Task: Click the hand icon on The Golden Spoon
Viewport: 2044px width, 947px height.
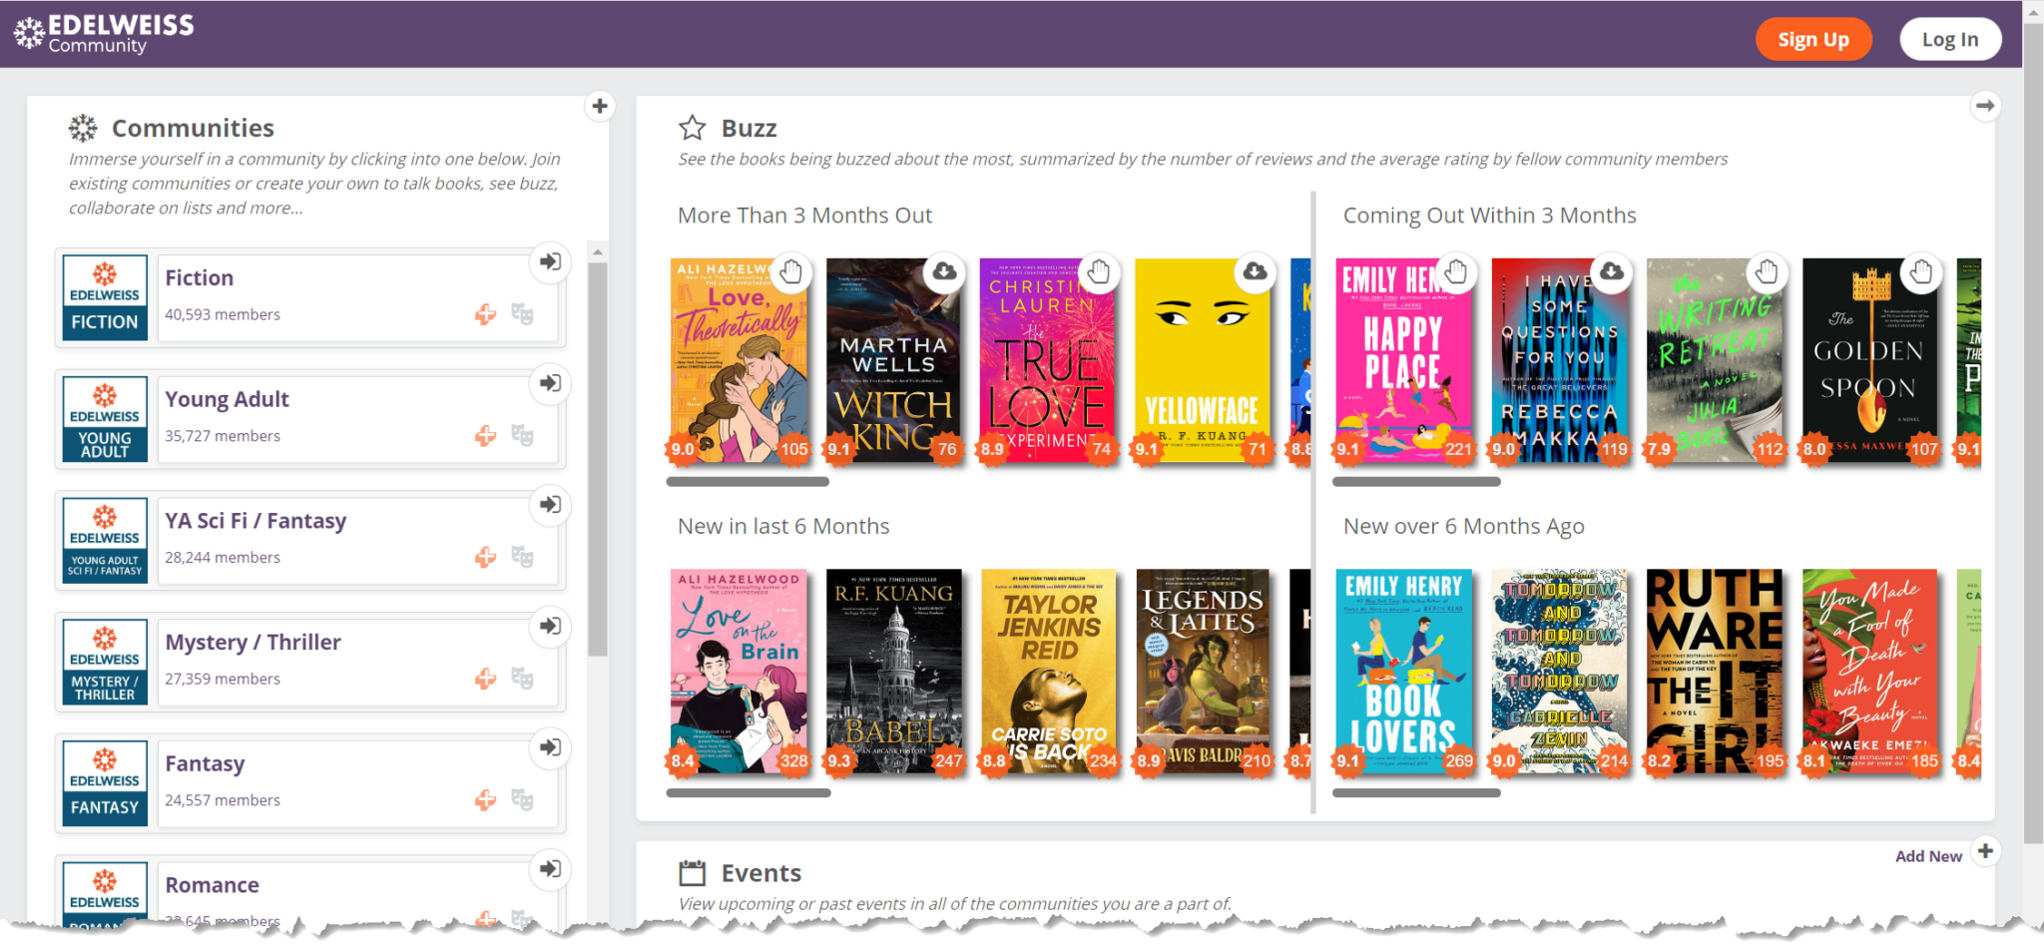Action: [x=1921, y=271]
